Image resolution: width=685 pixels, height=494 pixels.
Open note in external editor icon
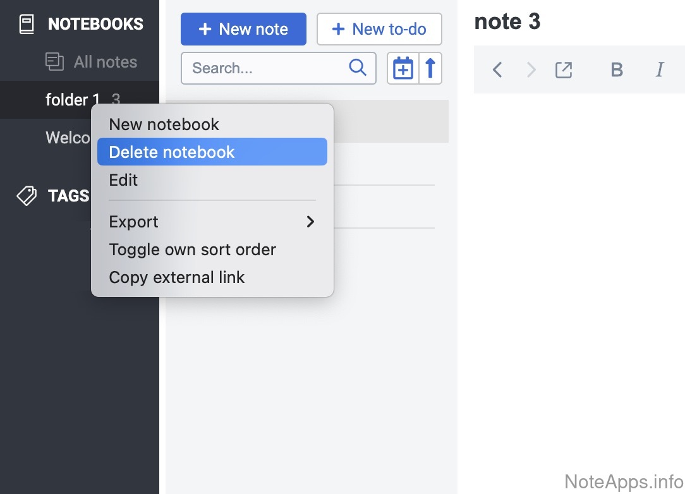[564, 69]
